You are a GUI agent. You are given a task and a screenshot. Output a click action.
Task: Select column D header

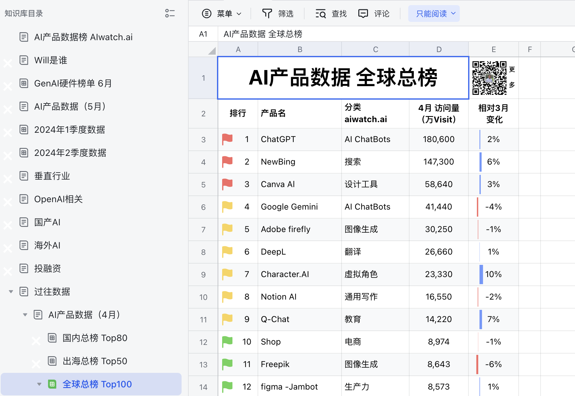439,50
